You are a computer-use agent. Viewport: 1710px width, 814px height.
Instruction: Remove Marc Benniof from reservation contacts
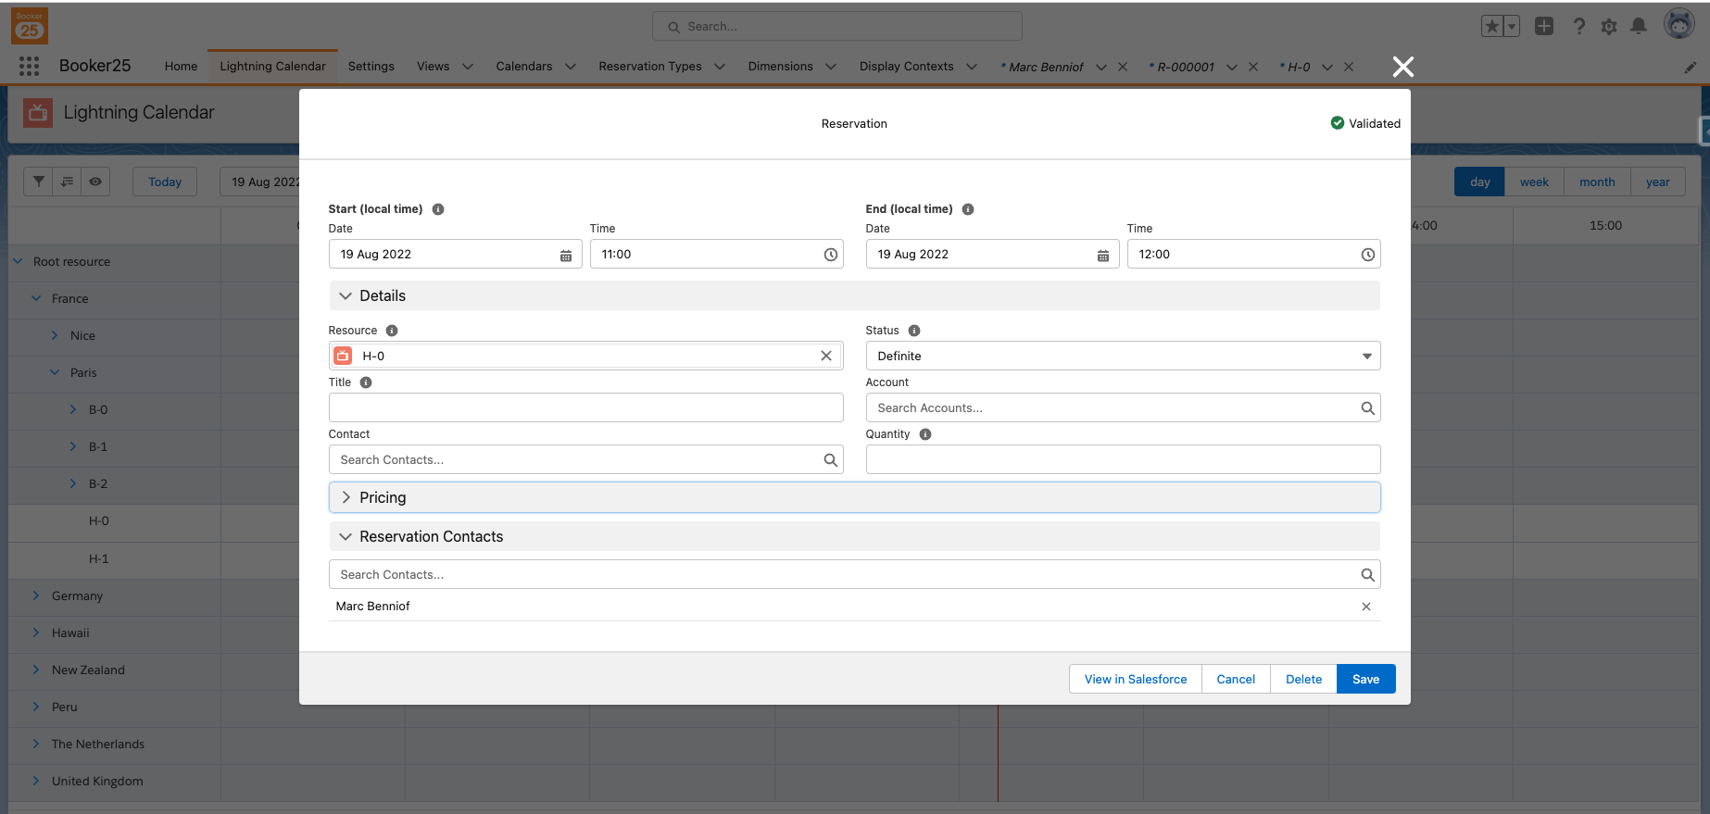tap(1365, 607)
